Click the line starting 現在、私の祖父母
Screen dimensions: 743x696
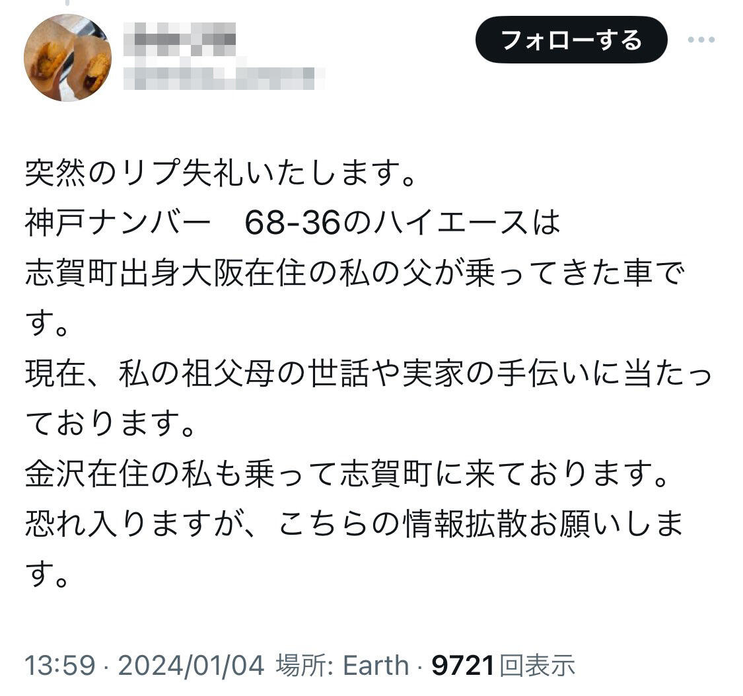(368, 373)
